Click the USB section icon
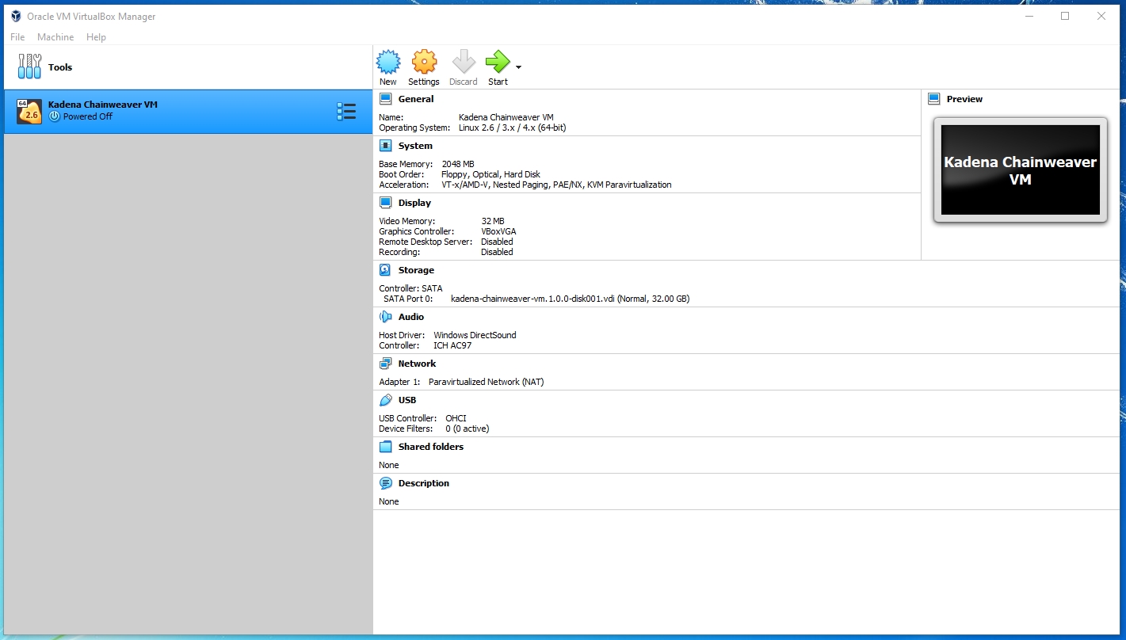 [x=385, y=400]
